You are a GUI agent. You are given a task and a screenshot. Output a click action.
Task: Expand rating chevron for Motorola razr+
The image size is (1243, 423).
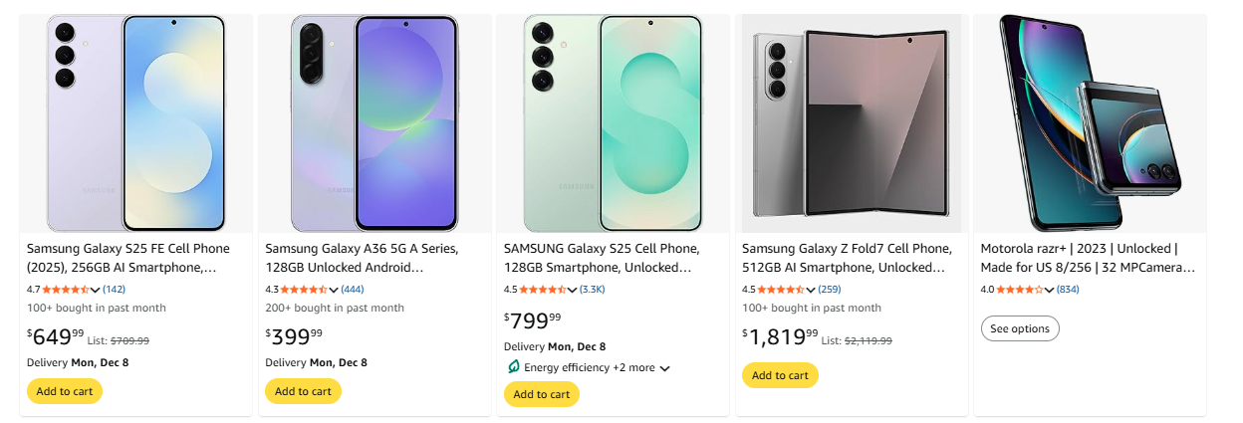1049,291
